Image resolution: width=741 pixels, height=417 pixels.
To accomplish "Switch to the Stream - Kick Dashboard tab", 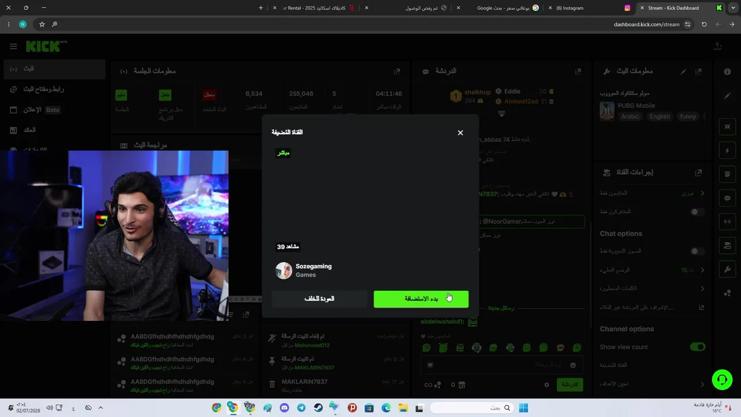I will click(x=682, y=8).
